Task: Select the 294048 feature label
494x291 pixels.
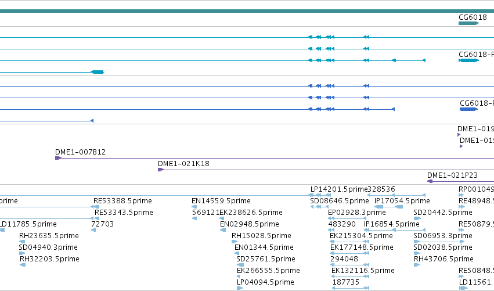Action: [344, 259]
